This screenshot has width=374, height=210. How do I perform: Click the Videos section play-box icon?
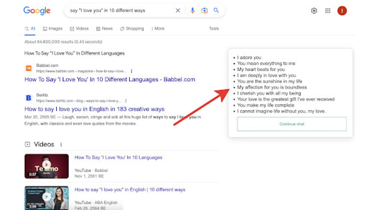click(27, 144)
